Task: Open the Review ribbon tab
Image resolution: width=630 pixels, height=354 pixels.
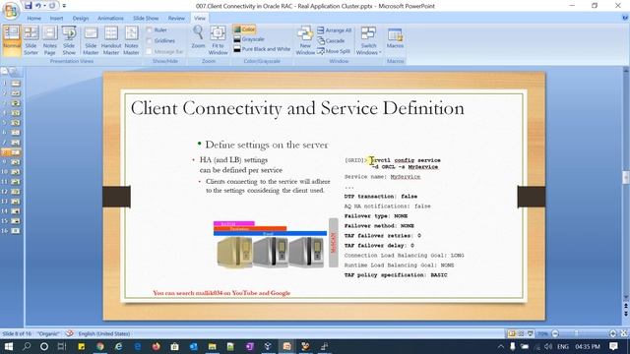Action: pos(176,18)
